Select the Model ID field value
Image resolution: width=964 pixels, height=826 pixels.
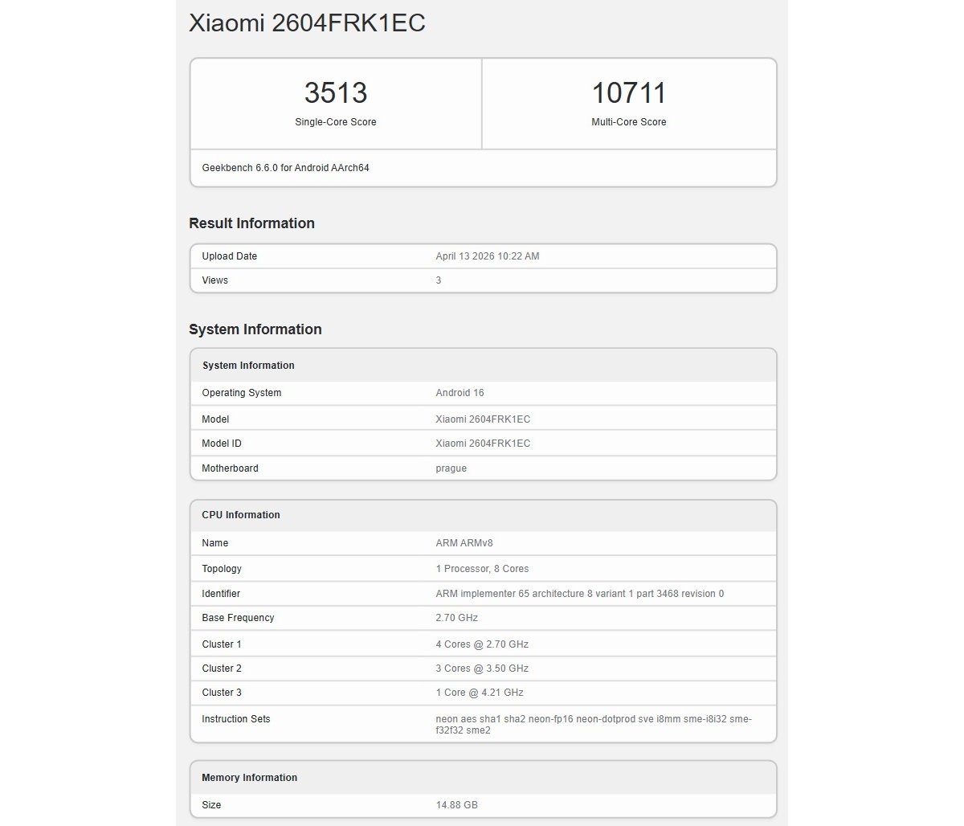click(482, 443)
